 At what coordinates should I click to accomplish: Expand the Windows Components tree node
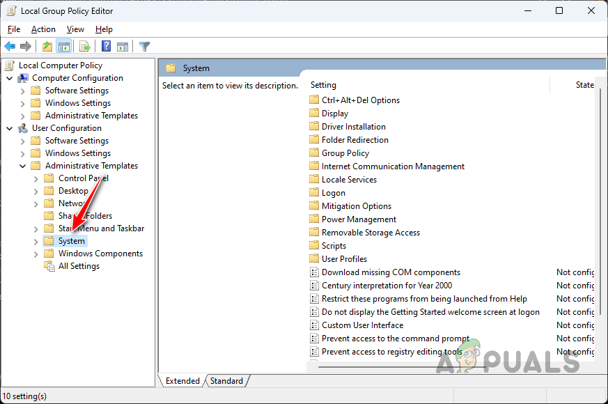point(36,253)
